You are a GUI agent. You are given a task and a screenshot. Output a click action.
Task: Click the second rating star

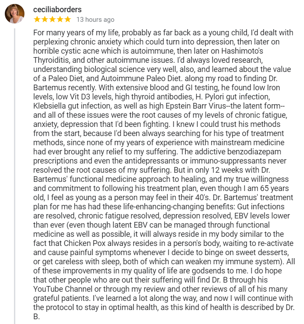(45, 19)
